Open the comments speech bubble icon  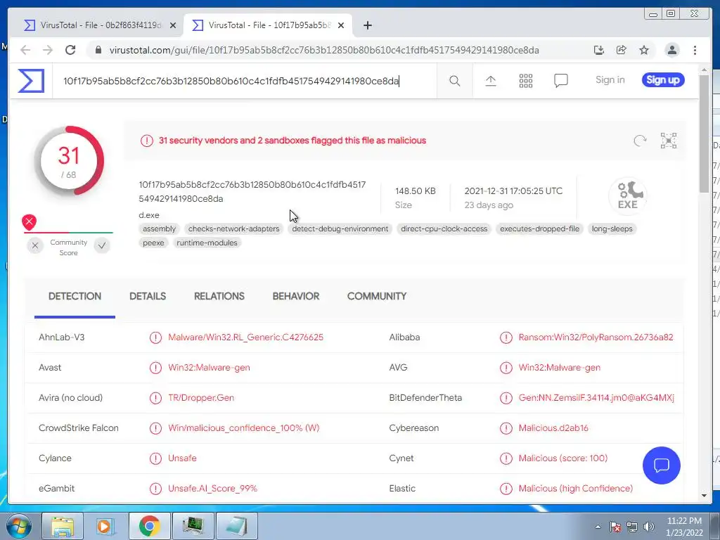[x=560, y=81]
